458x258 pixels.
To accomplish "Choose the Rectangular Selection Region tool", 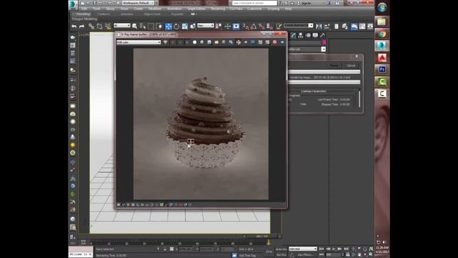I will click(151, 27).
